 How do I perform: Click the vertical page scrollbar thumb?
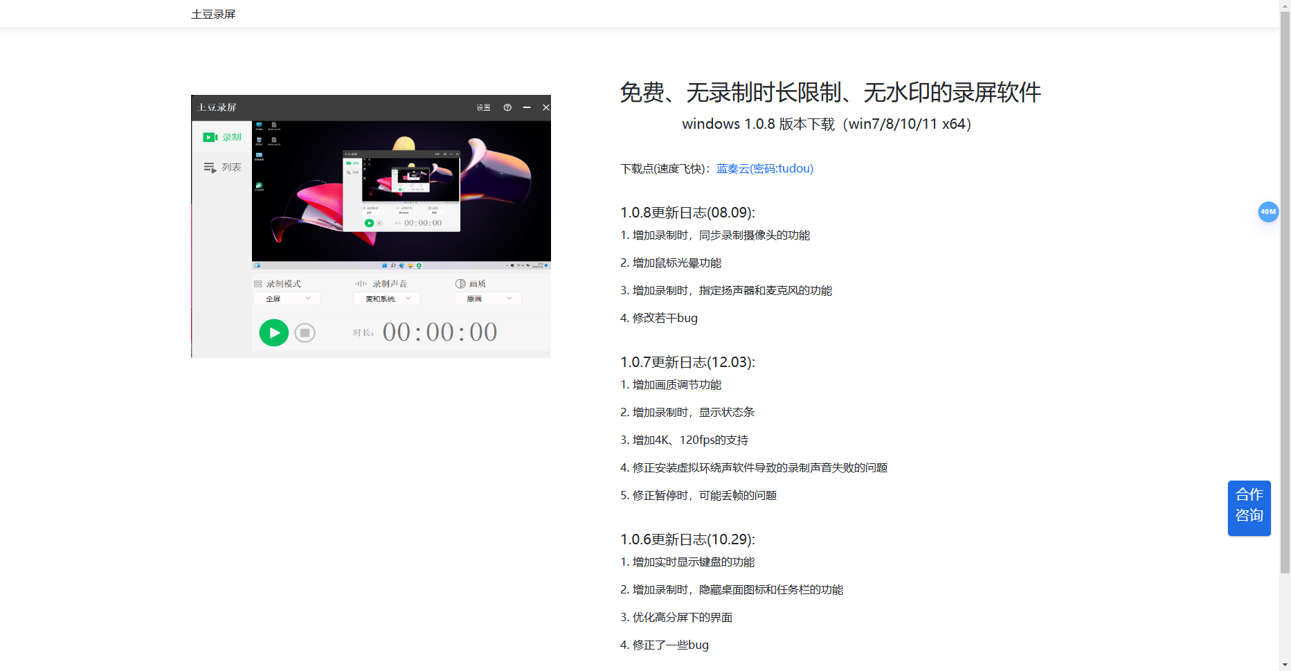tap(1285, 291)
